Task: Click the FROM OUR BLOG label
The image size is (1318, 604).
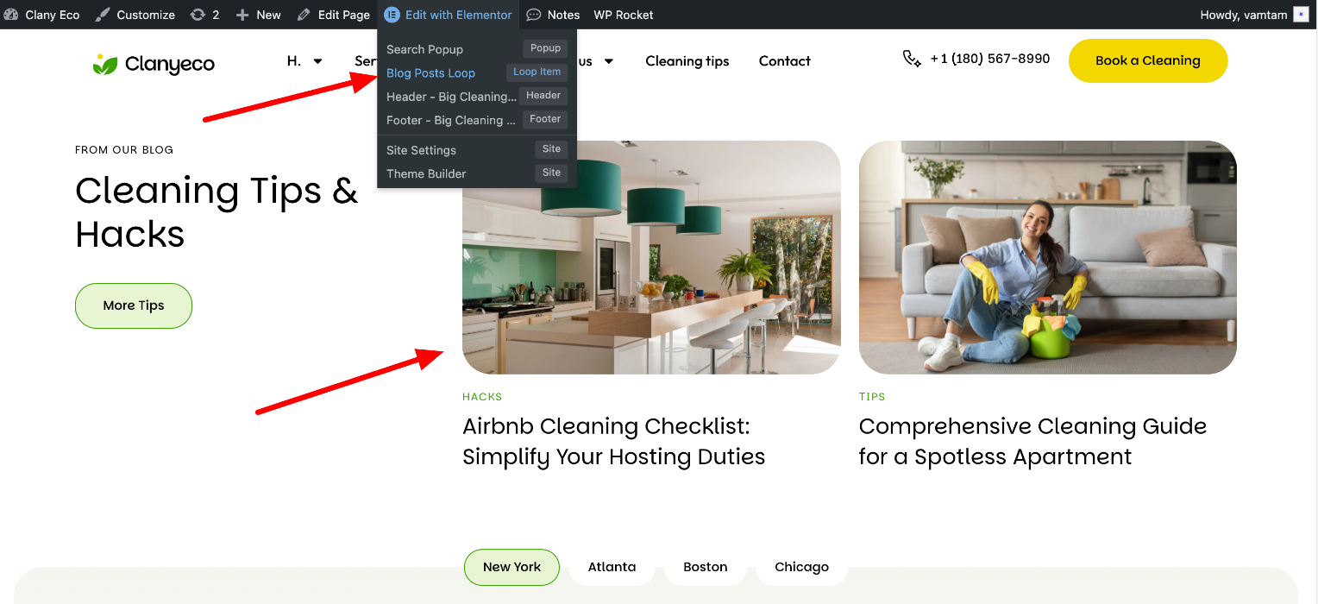Action: (x=124, y=150)
